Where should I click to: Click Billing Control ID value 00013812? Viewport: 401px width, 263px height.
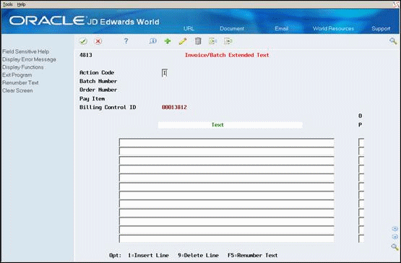click(x=174, y=107)
